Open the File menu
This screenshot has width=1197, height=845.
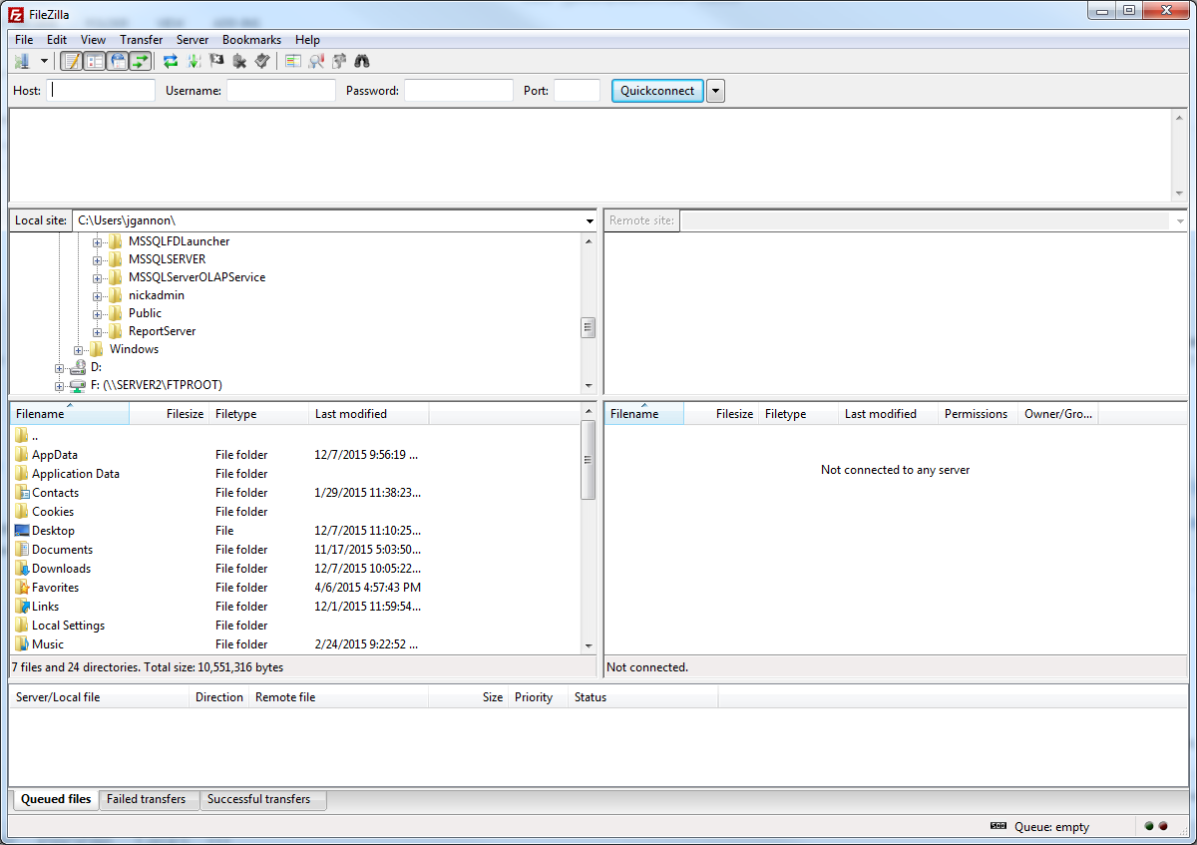tap(24, 40)
